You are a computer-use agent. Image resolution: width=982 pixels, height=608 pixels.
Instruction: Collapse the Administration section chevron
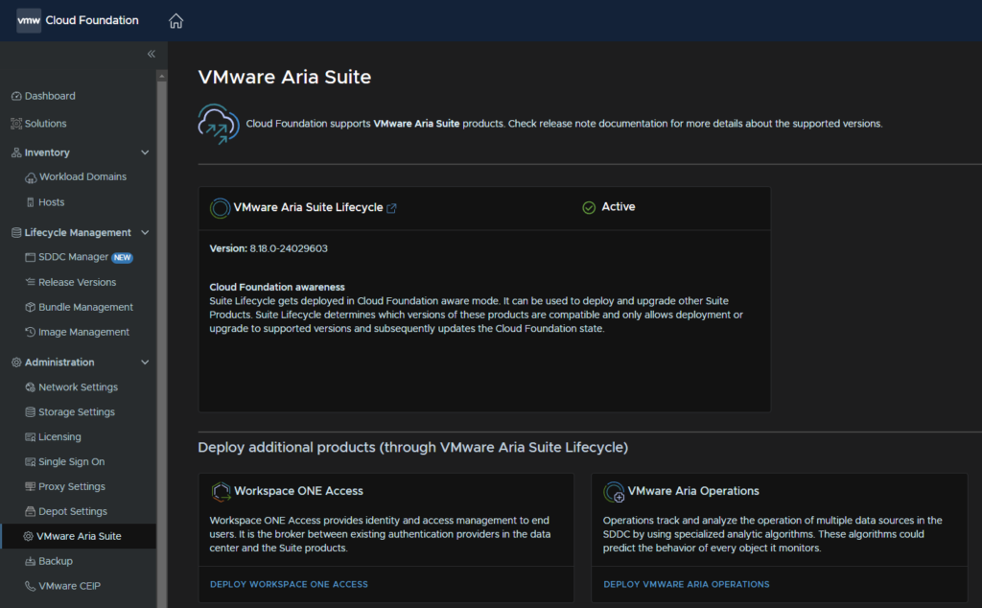point(145,362)
